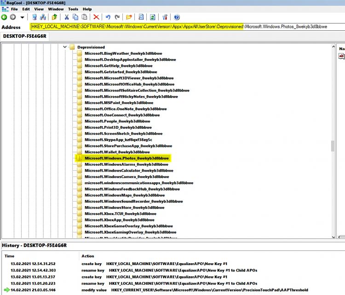The image size is (345, 295).
Task: Click the Action column header in History
Action: [x=87, y=256]
